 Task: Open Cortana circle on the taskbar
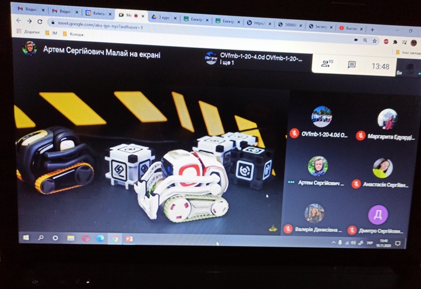(55, 238)
